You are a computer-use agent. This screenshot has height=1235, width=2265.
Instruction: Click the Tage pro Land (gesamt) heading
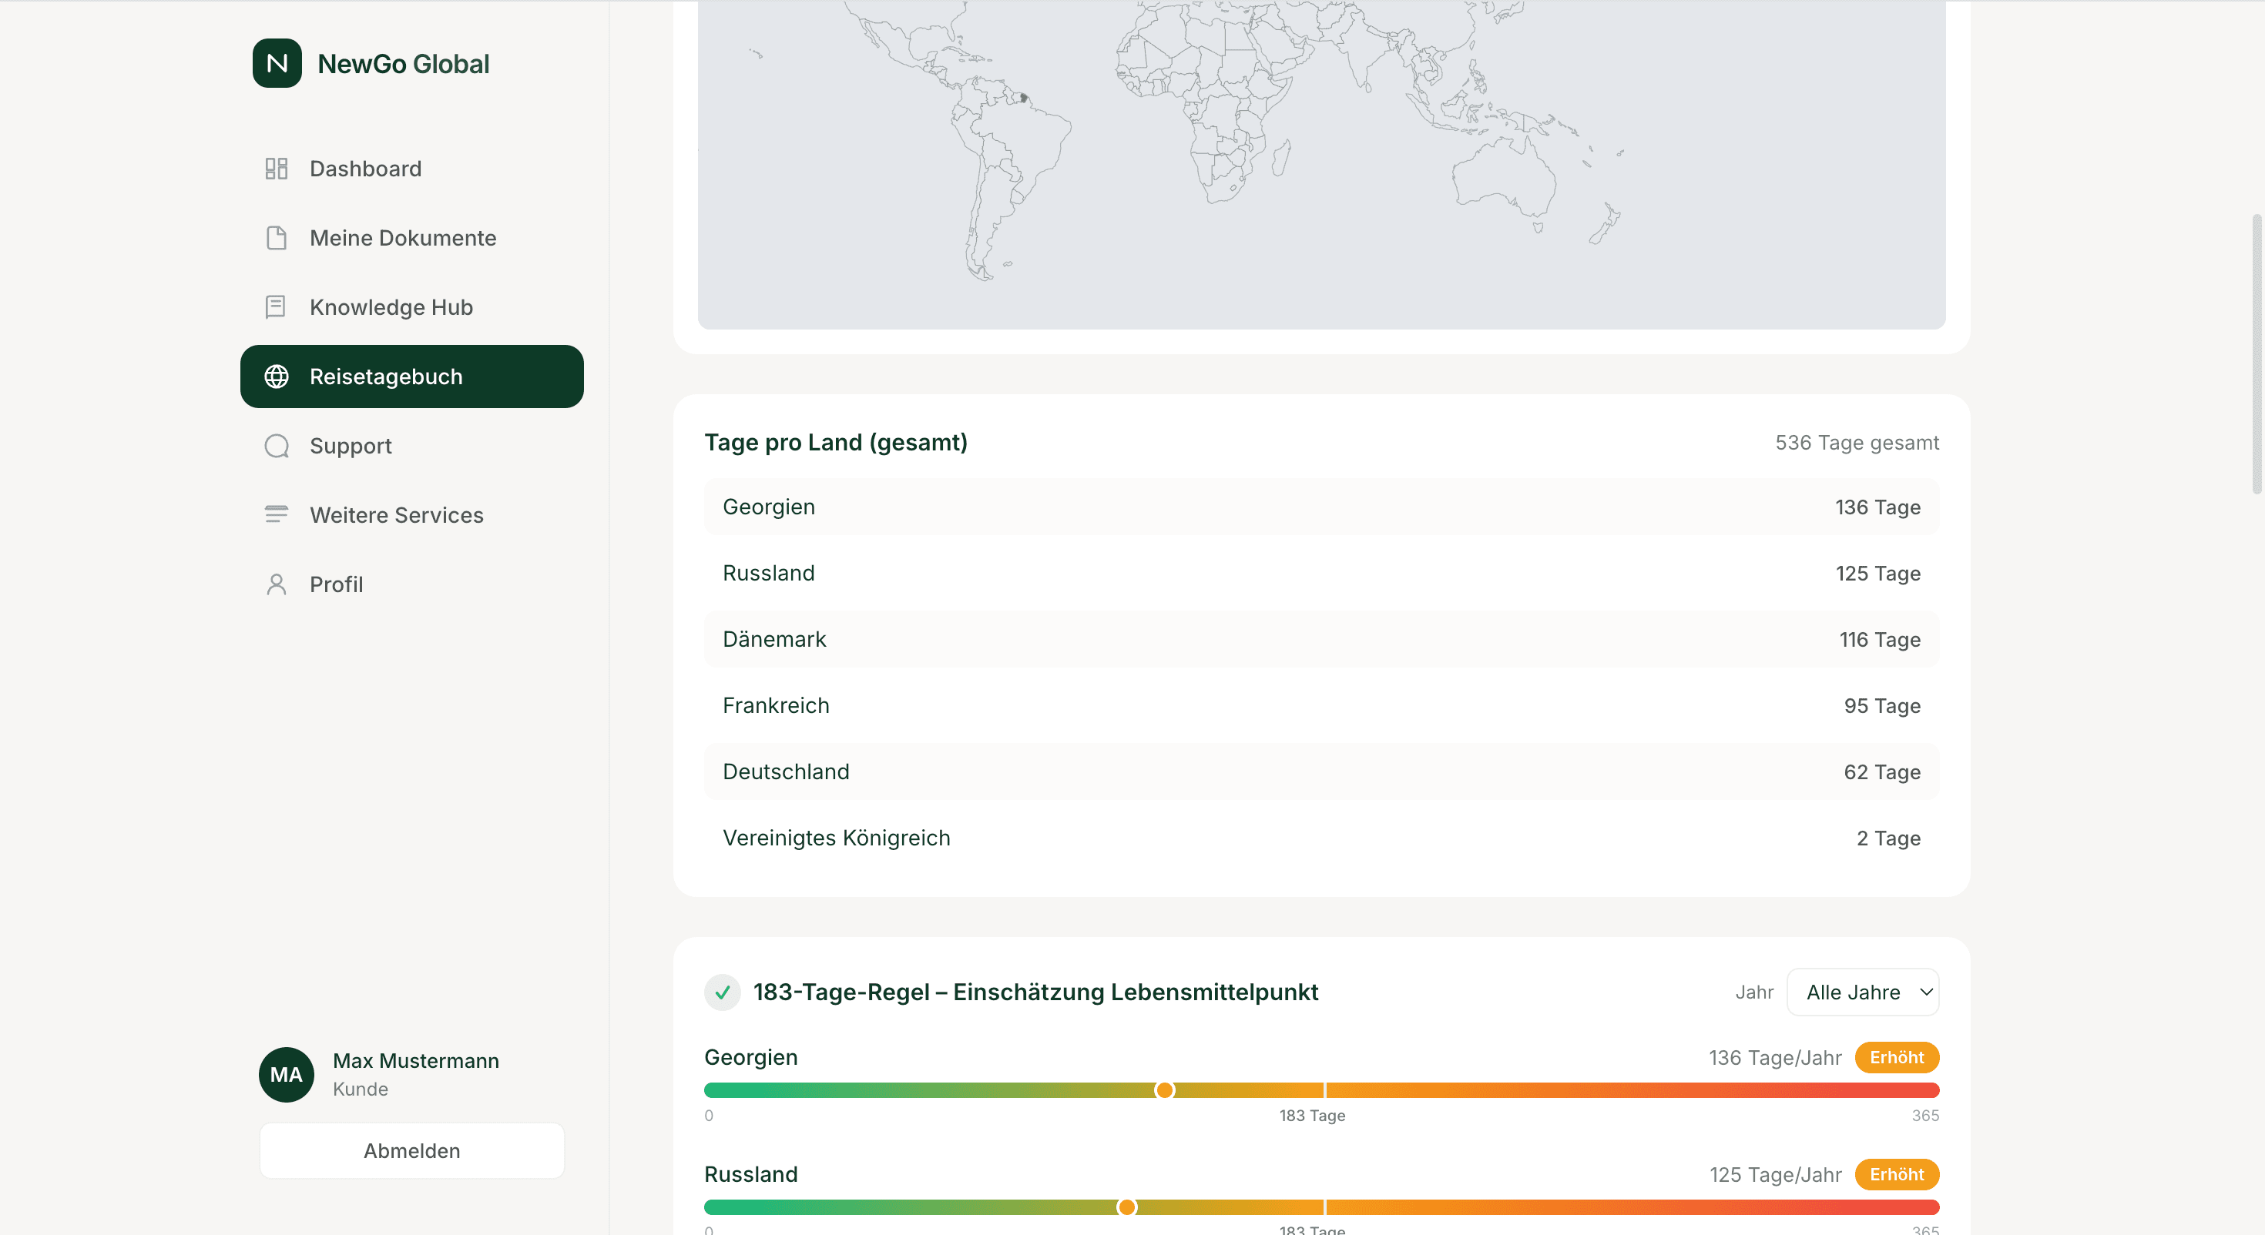click(x=835, y=443)
